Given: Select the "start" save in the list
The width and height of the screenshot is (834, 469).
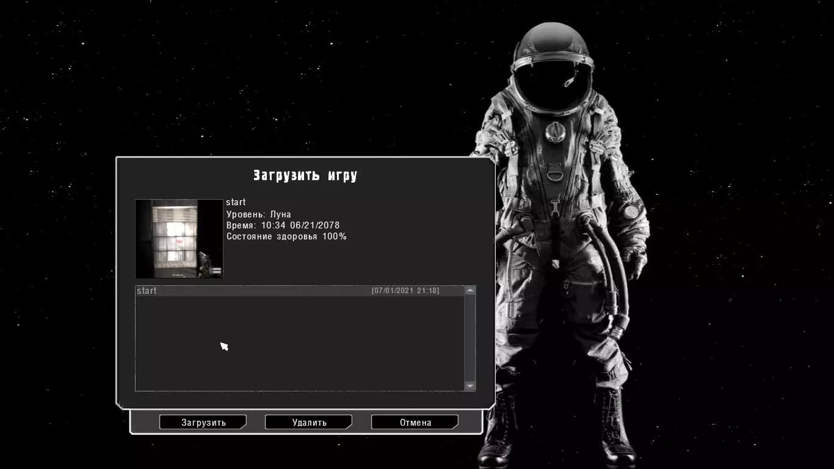Looking at the screenshot, I should (x=300, y=291).
